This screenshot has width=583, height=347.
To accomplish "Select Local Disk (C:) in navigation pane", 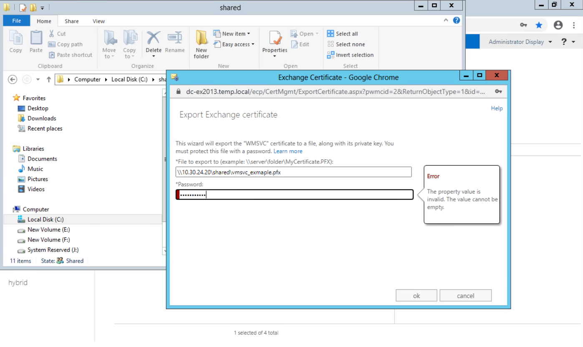I will (x=45, y=219).
